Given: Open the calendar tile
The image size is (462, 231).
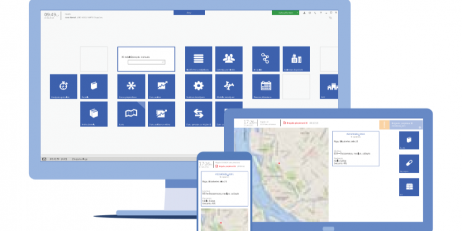Looking at the screenshot, I should click(266, 87).
